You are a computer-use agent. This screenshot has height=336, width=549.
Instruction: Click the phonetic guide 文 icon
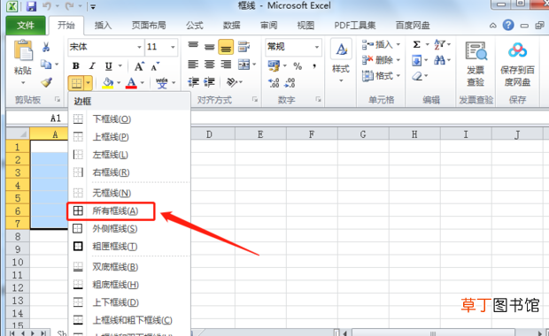[162, 83]
